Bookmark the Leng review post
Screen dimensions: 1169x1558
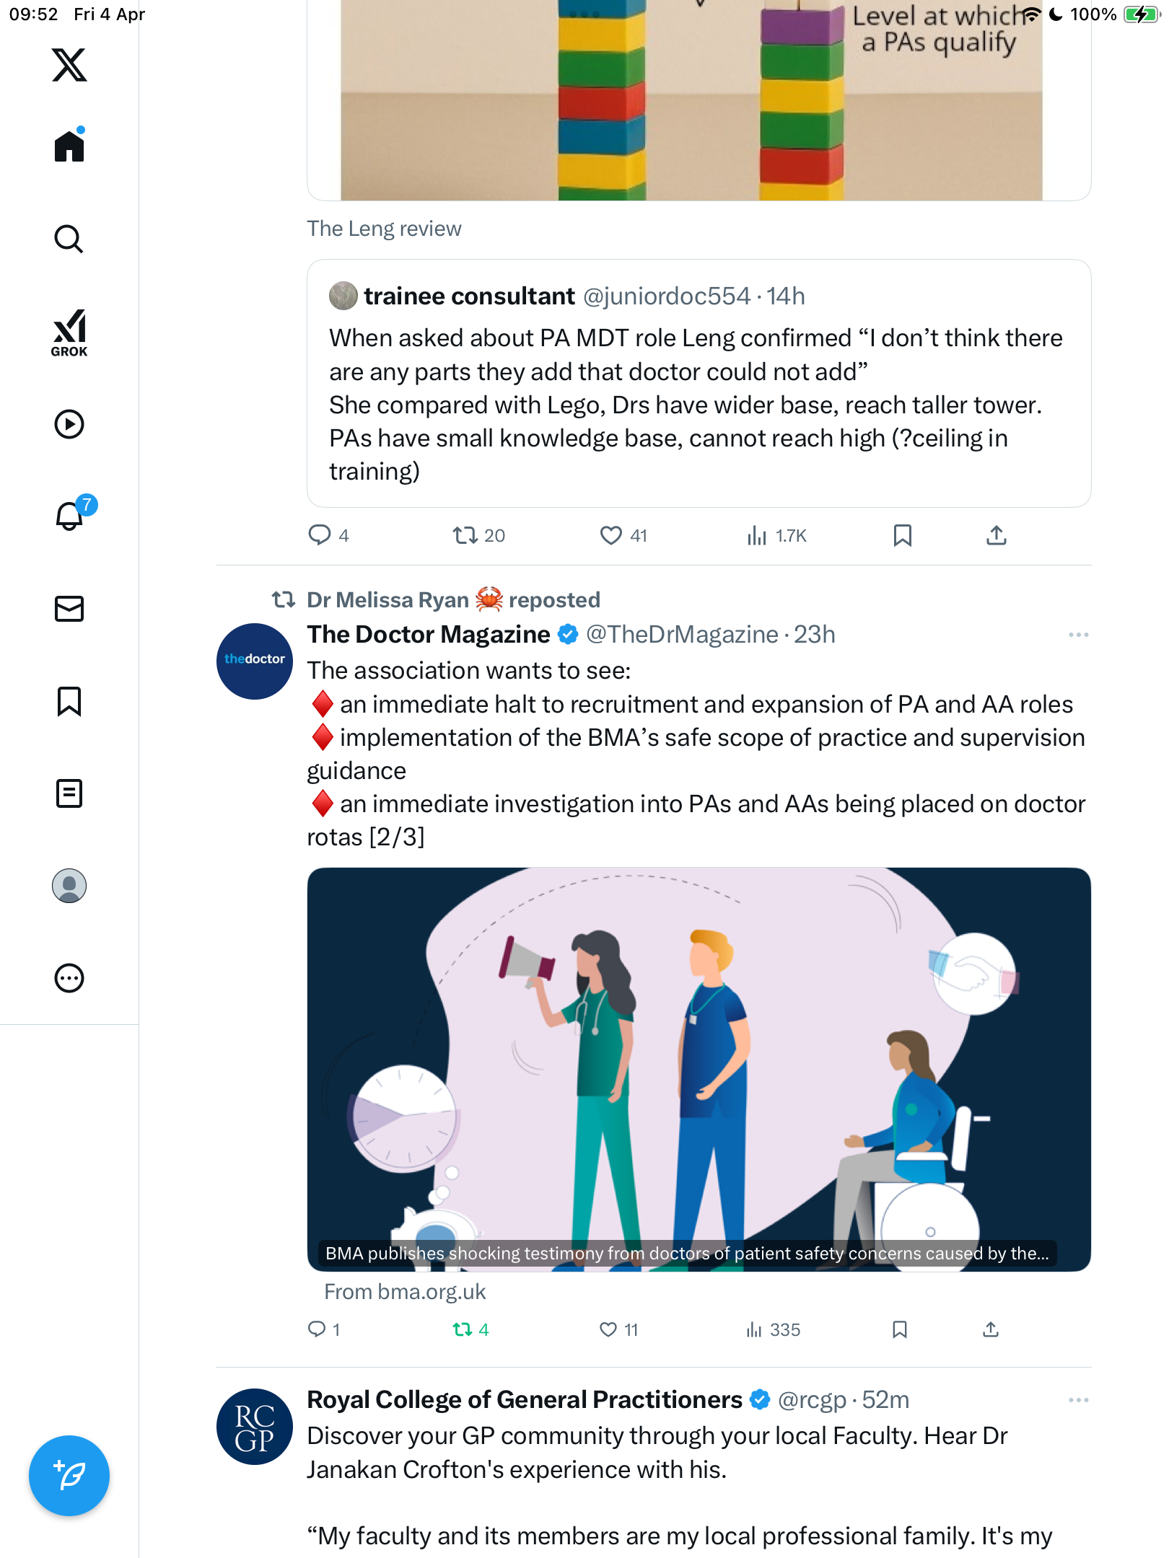click(x=902, y=535)
